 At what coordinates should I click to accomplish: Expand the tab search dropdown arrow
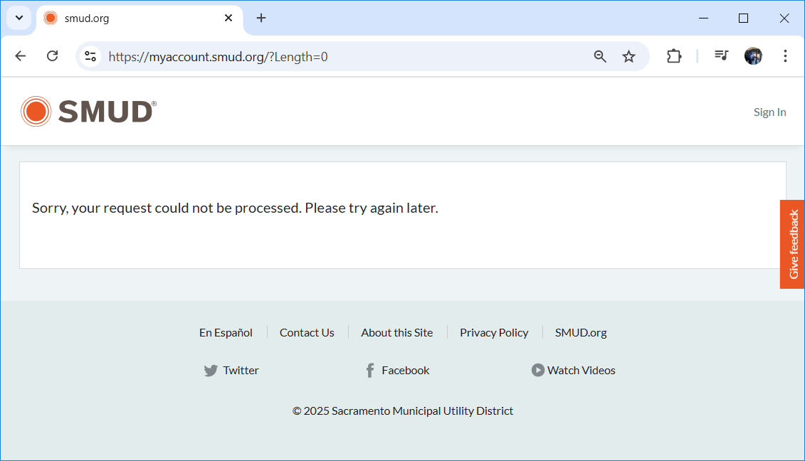(x=19, y=18)
